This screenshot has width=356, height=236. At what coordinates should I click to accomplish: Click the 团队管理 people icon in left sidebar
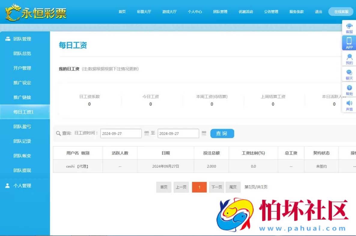pos(7,38)
